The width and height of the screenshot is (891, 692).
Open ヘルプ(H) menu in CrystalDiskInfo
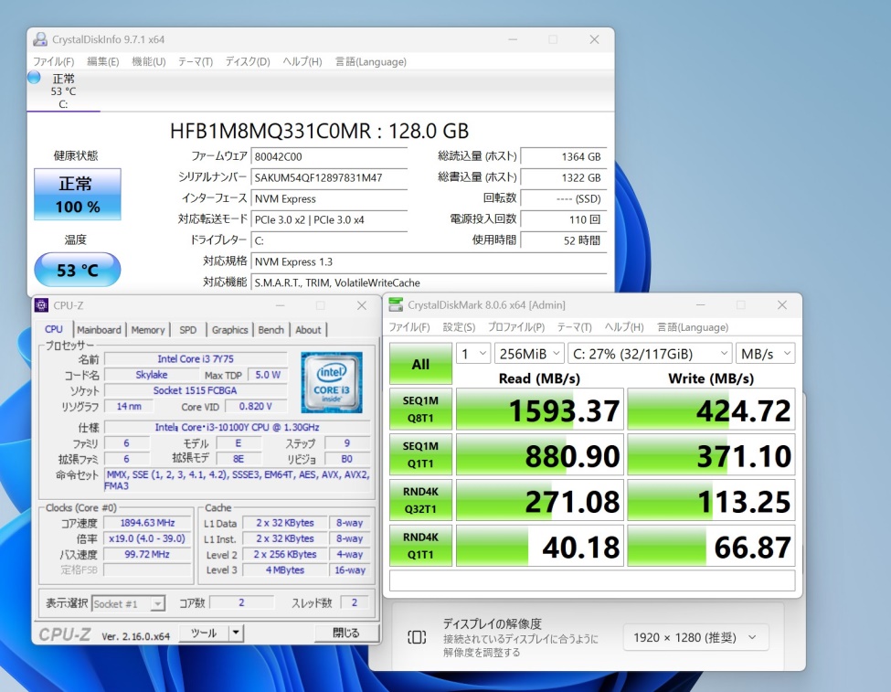[x=302, y=61]
